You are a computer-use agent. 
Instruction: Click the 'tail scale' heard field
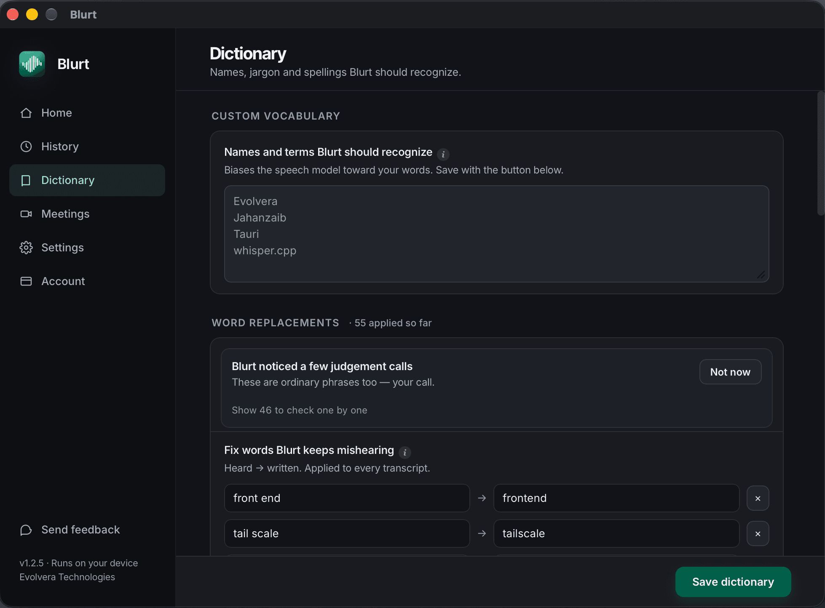347,533
